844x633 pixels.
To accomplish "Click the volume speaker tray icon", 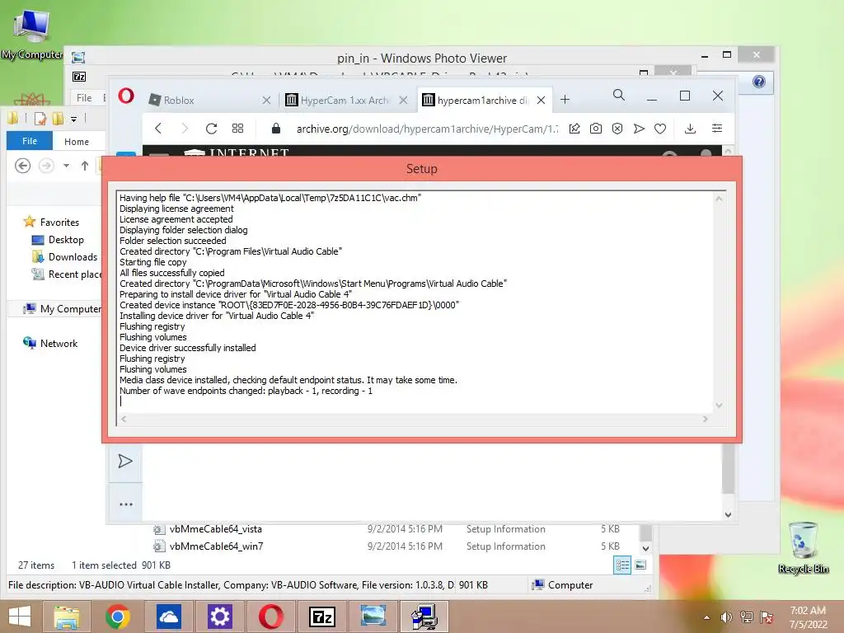I will click(x=727, y=617).
